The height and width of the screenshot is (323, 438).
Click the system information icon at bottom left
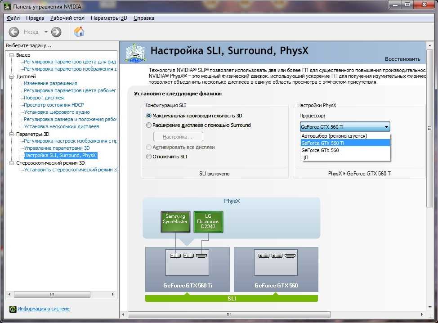(13, 309)
